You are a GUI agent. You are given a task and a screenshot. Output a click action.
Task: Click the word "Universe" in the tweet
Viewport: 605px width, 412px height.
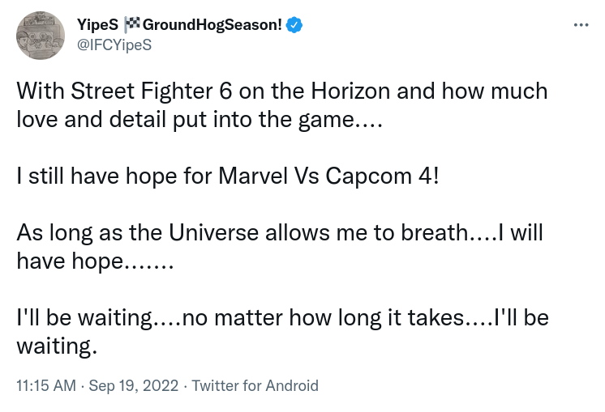(216, 233)
